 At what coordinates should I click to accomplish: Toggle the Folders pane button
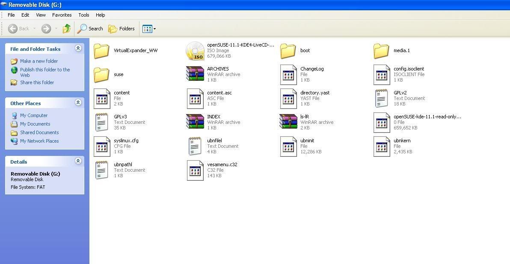click(x=122, y=29)
